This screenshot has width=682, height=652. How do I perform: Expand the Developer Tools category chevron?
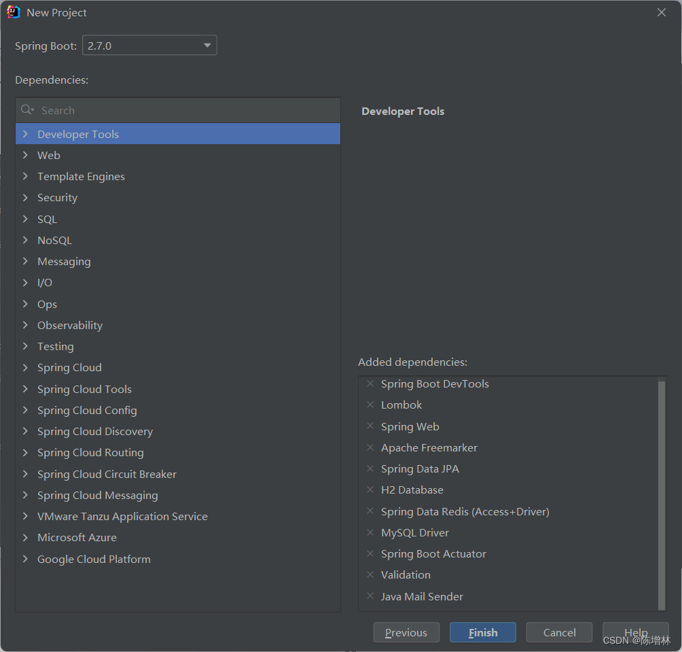click(x=25, y=134)
